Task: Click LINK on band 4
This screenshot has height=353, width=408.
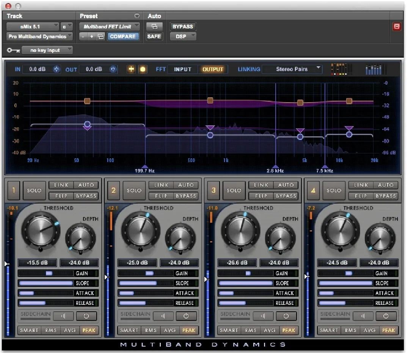Action: point(361,185)
